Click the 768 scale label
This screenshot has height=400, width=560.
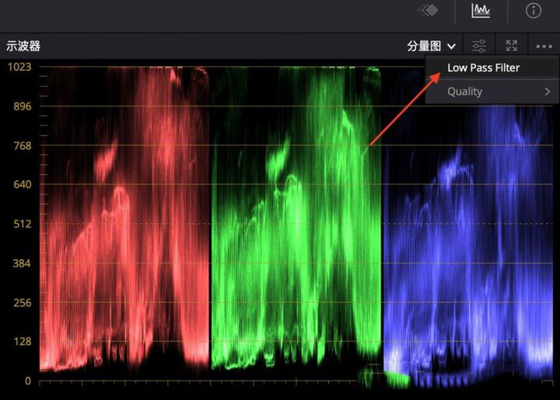pos(22,145)
